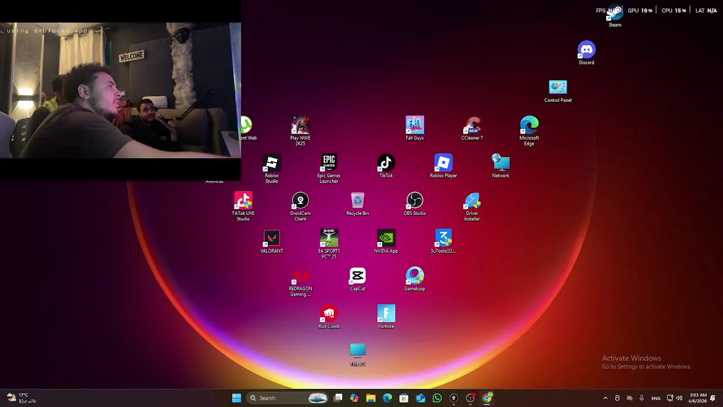Switch the ENG input language indicator
The height and width of the screenshot is (407, 723).
[656, 398]
